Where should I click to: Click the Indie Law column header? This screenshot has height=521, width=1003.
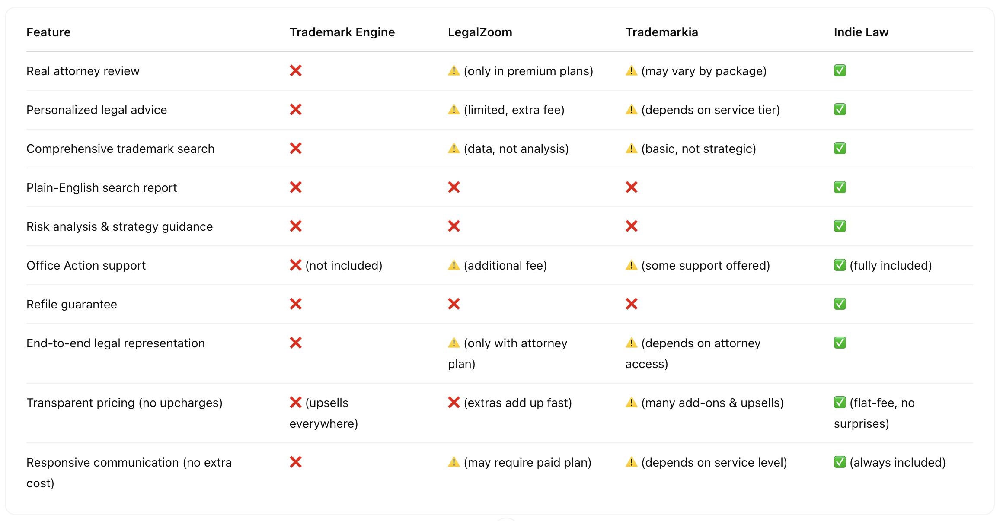(861, 32)
